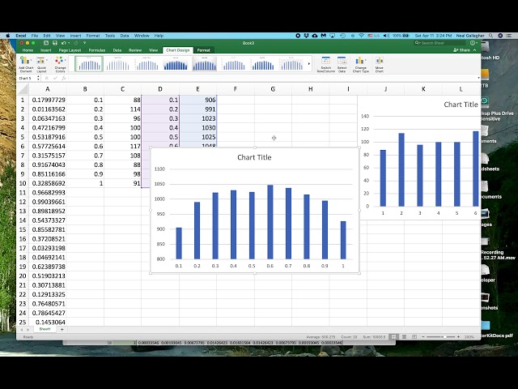Switch to the Format ribbon tab

pos(203,50)
